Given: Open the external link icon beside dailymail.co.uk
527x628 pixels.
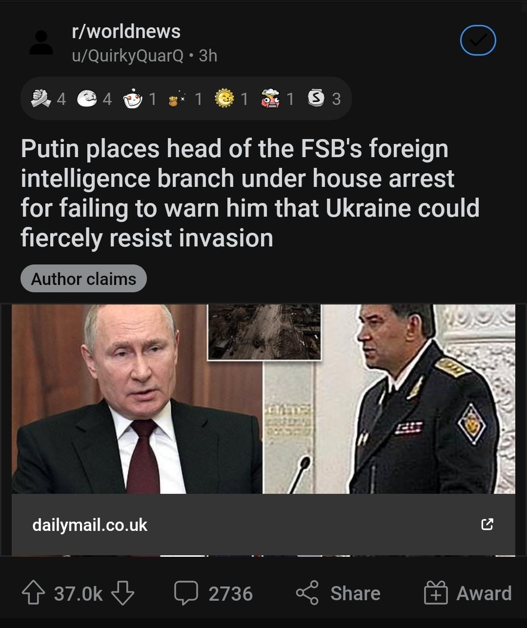Looking at the screenshot, I should pos(487,525).
